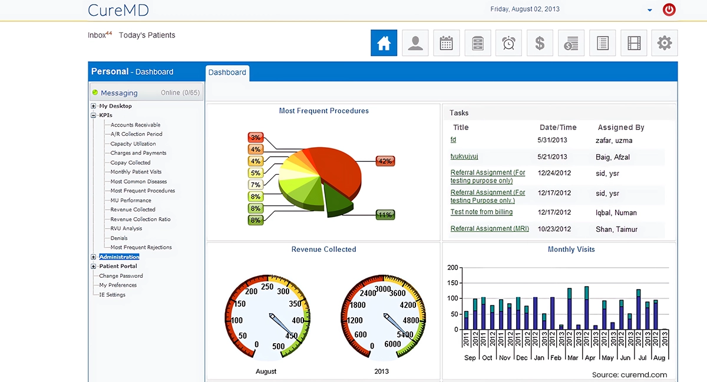This screenshot has width=707, height=382.
Task: Select RVU Analysis KPI
Action: [126, 228]
